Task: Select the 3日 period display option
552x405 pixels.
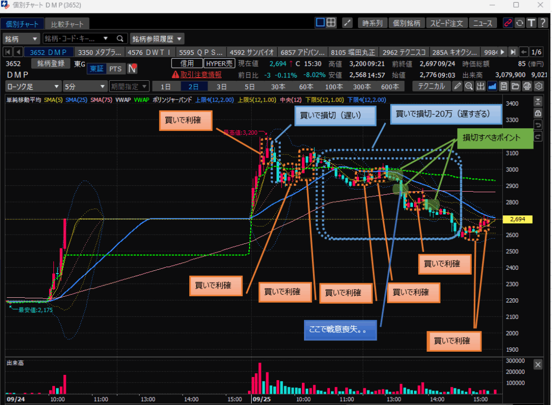Action: (x=222, y=86)
